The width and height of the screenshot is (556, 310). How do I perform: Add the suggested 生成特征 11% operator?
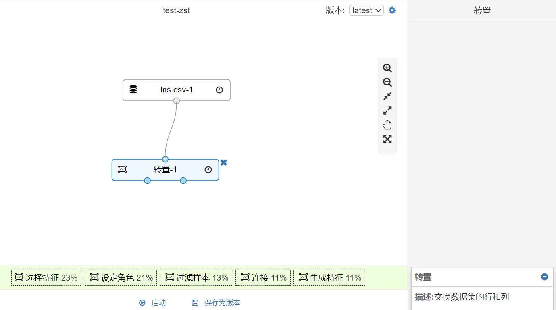(x=329, y=278)
